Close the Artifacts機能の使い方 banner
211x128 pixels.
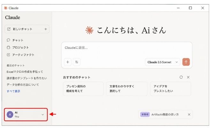(x=189, y=115)
